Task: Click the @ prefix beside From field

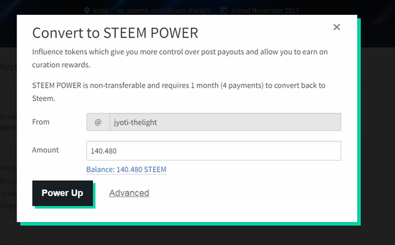Action: point(98,122)
